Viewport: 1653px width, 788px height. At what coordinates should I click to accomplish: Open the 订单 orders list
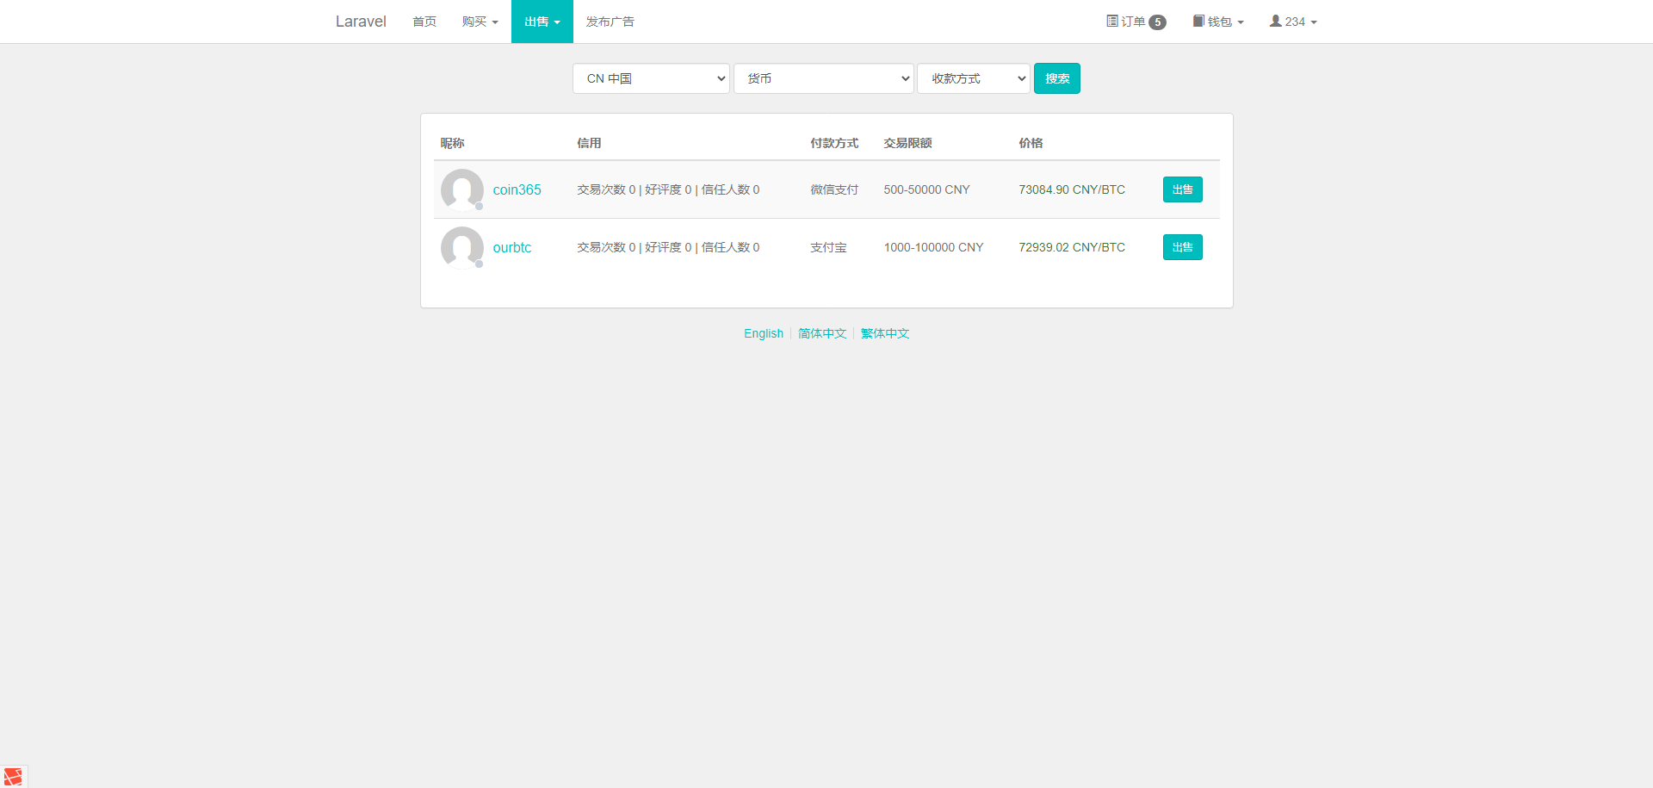[x=1136, y=22]
